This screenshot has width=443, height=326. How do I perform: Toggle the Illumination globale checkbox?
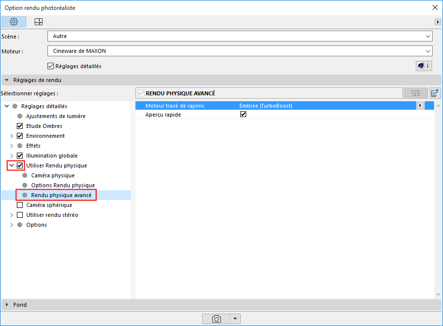[x=20, y=156]
